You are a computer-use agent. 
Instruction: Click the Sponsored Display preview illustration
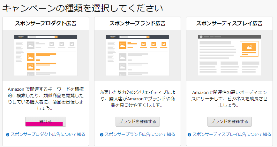[229, 55]
